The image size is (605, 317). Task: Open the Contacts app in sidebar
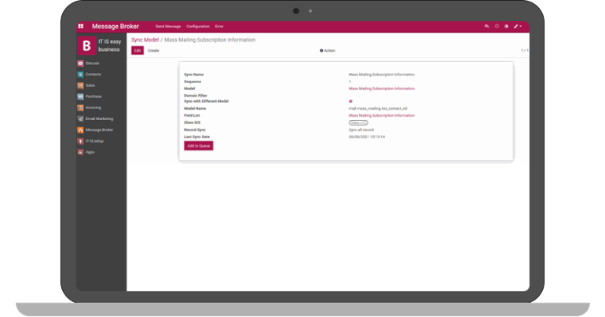click(93, 74)
